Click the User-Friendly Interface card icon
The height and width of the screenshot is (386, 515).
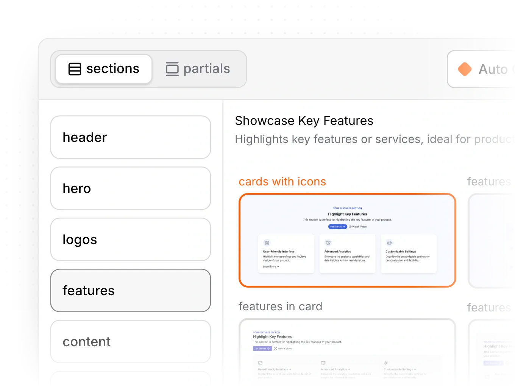(267, 243)
